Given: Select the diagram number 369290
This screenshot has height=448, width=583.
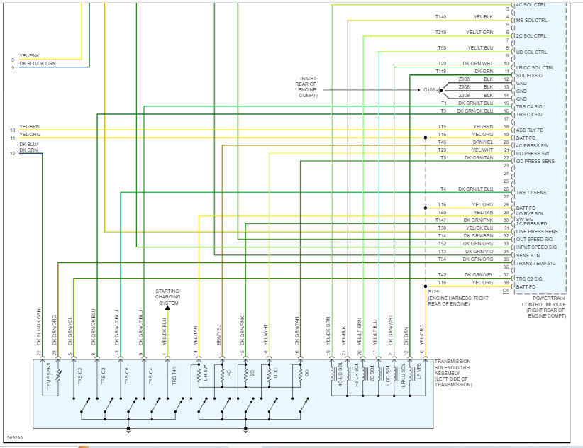Looking at the screenshot, I should point(15,438).
